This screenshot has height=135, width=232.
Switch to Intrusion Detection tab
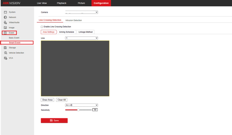[x=74, y=20]
